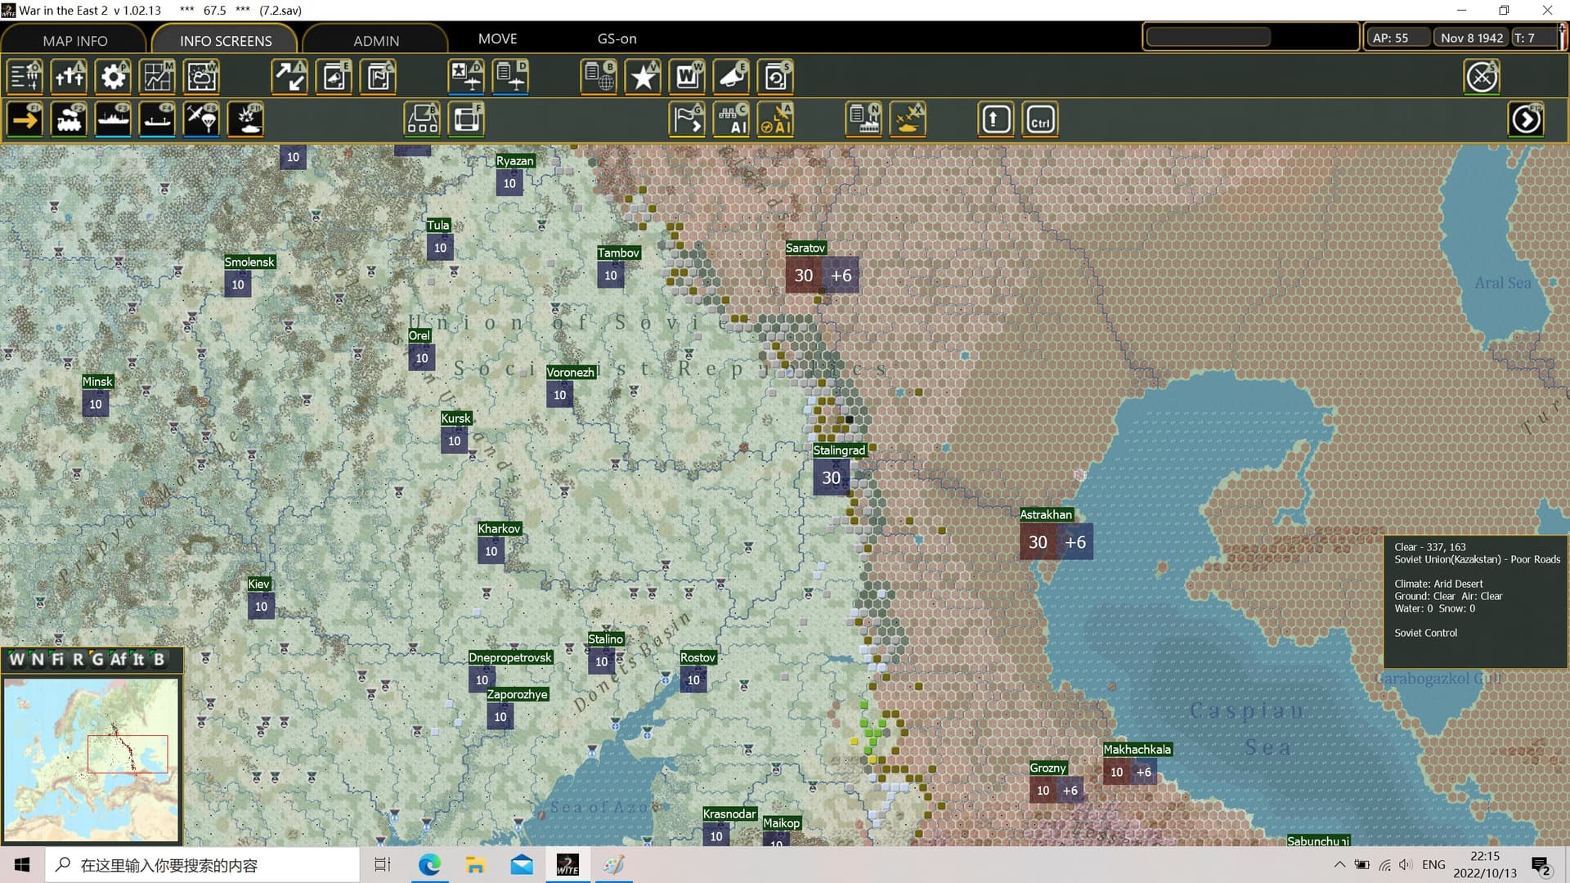Click the T: 7 turn counter
This screenshot has height=883, width=1570.
pos(1534,38)
